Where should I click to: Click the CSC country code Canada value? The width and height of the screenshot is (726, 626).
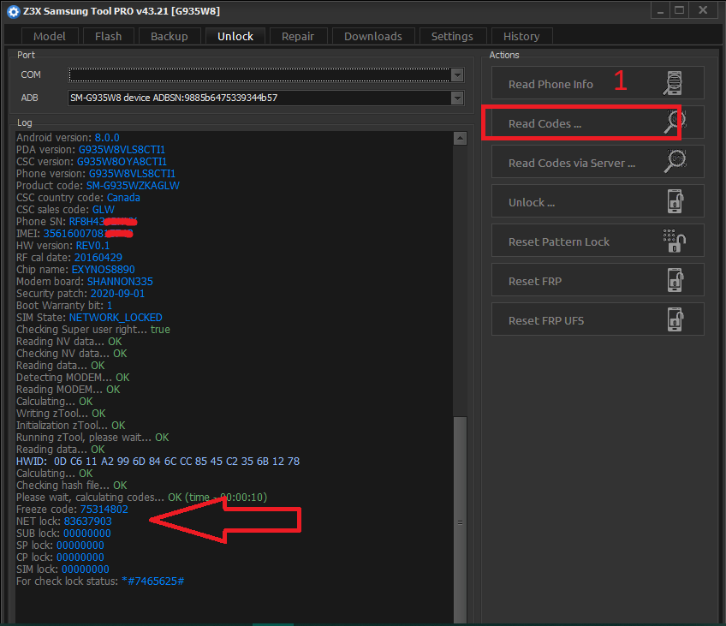[123, 198]
